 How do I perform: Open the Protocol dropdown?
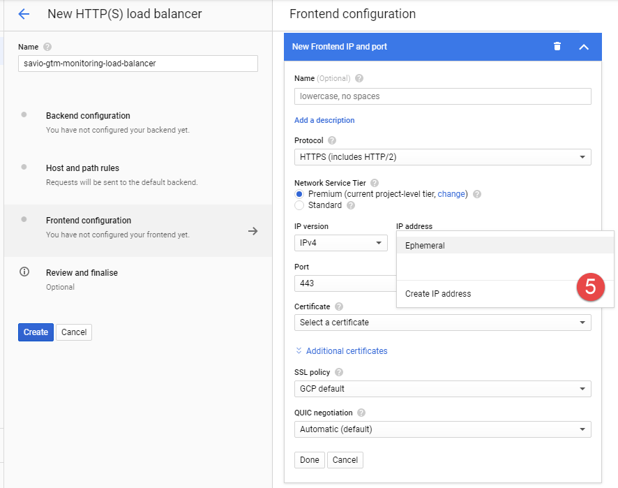coord(442,157)
